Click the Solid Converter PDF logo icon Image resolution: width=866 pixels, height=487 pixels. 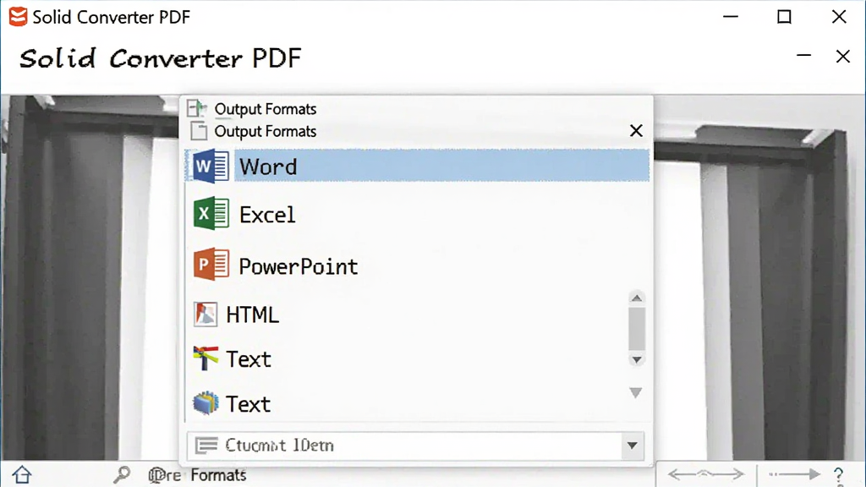pos(18,17)
